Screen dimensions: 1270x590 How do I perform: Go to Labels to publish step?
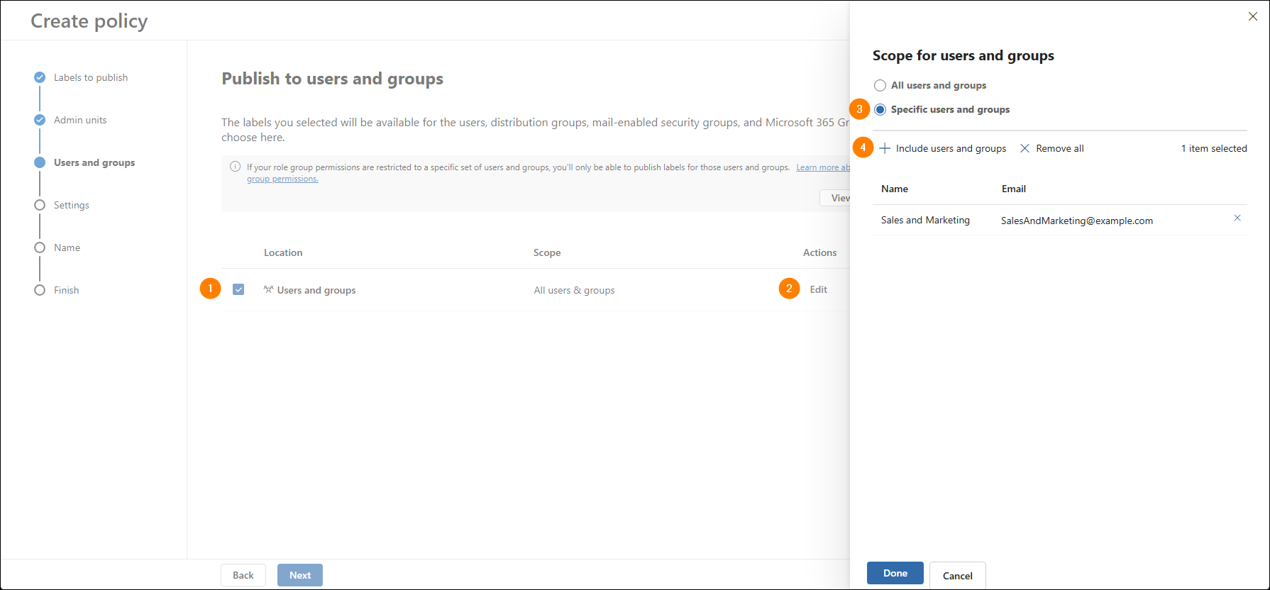point(91,77)
